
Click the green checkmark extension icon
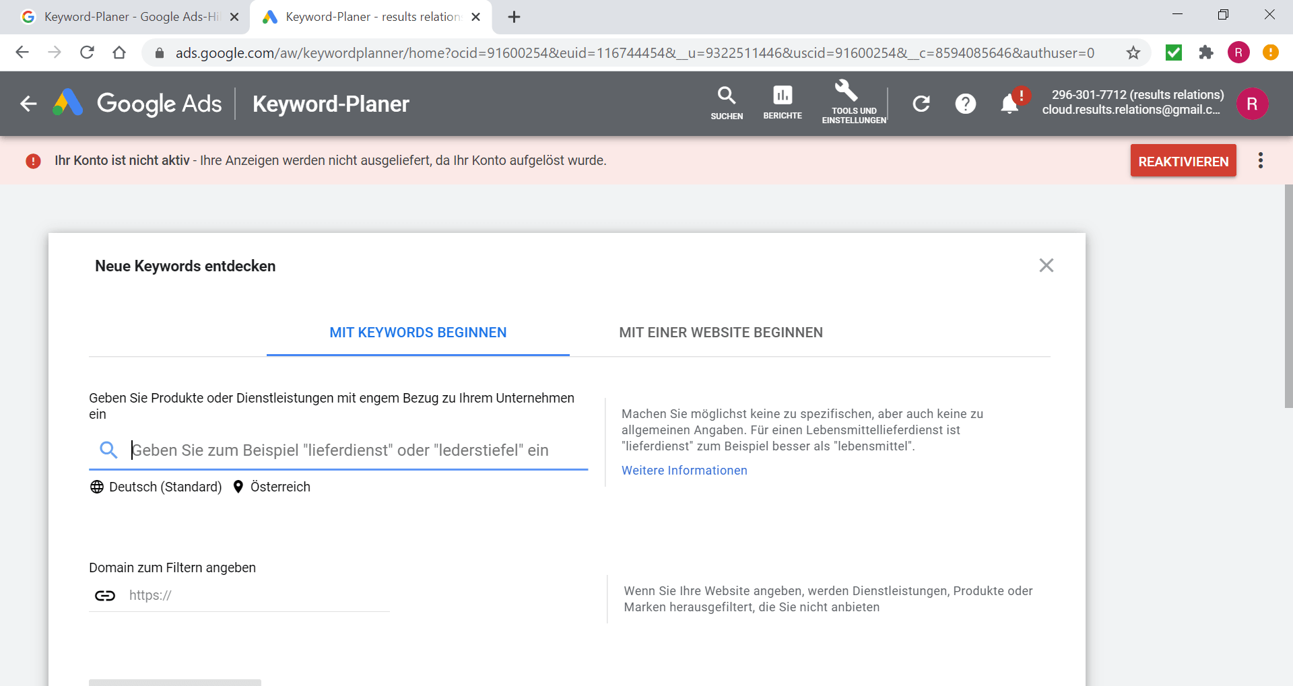click(x=1174, y=53)
